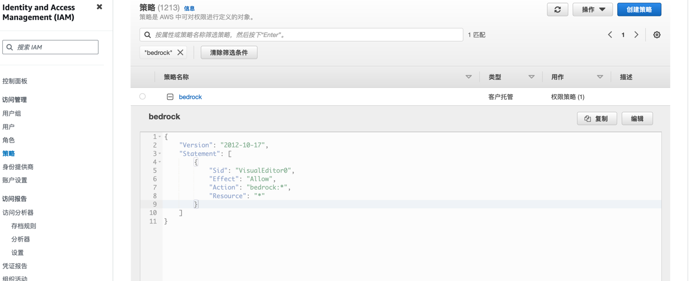Open the bedrock policy link
This screenshot has width=690, height=281.
click(x=190, y=97)
